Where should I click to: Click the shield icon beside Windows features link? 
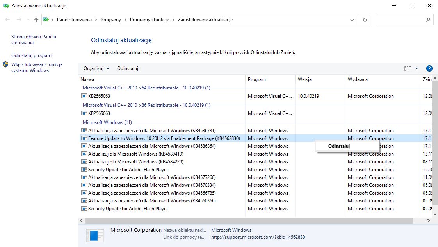[5, 64]
